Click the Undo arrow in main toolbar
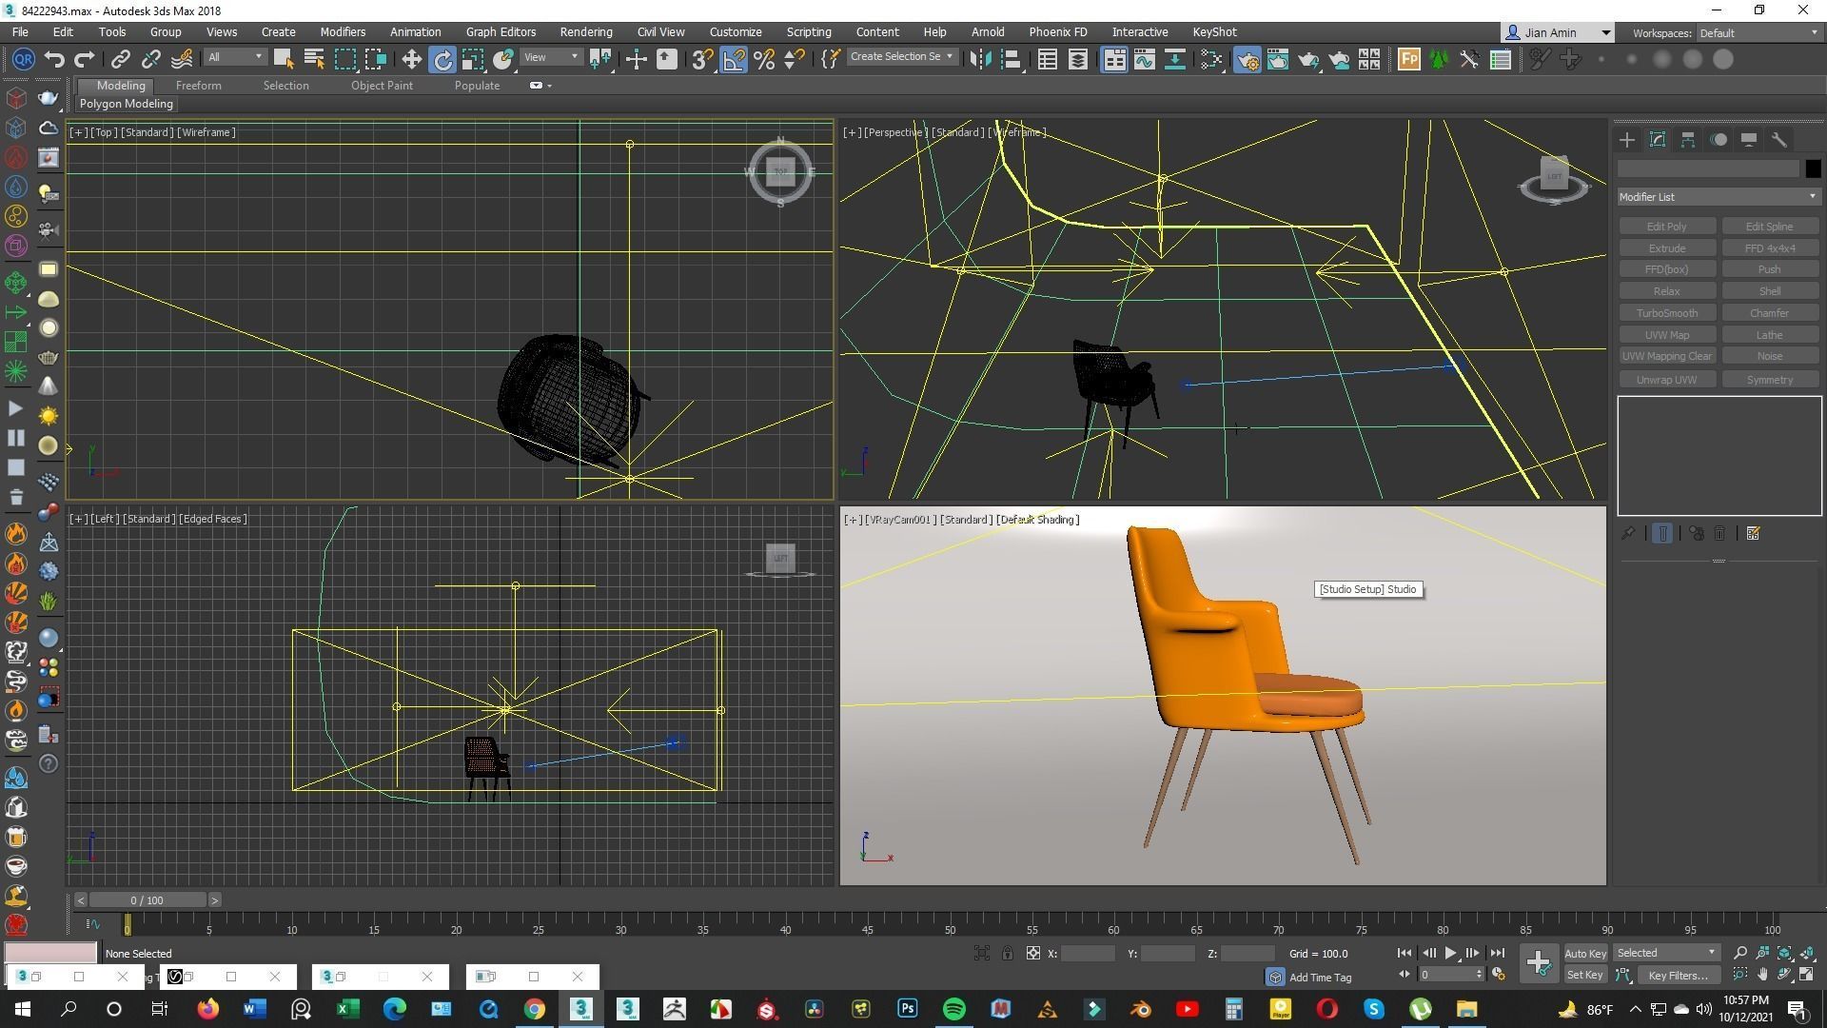Screen dimensions: 1827x1028 tap(54, 59)
